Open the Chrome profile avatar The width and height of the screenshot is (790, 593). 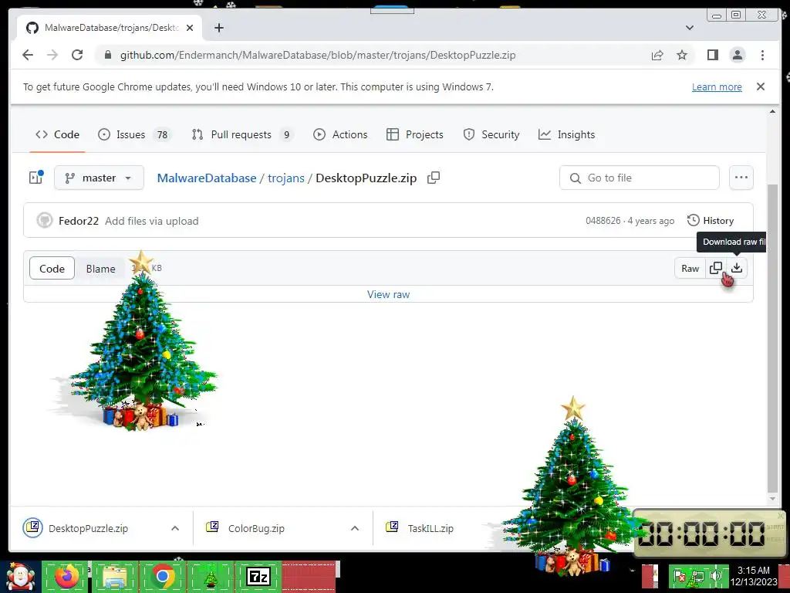click(737, 55)
